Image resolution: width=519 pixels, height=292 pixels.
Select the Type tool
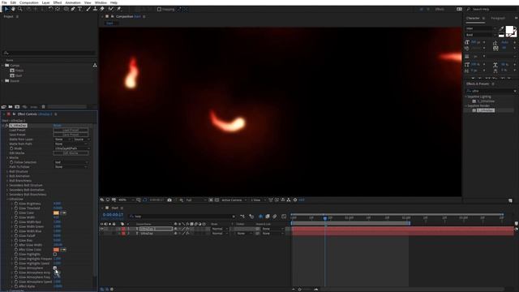point(79,9)
